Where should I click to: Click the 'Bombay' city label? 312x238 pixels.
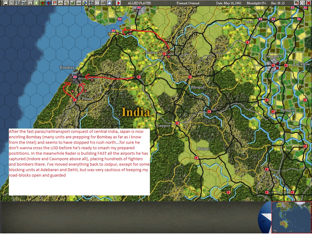[x=67, y=67]
